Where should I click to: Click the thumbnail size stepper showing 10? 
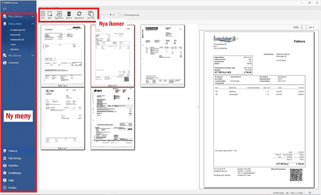pyautogui.click(x=116, y=15)
